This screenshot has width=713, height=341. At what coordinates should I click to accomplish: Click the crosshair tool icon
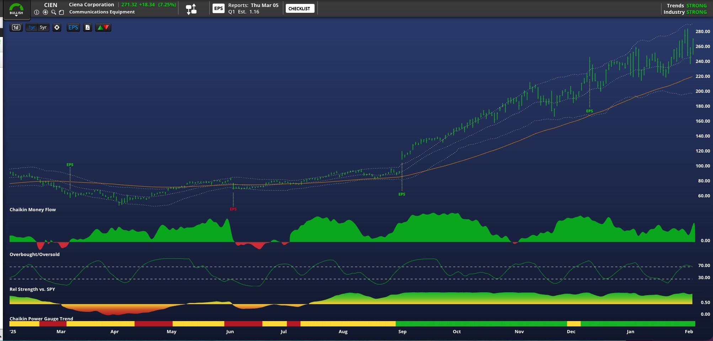[57, 27]
